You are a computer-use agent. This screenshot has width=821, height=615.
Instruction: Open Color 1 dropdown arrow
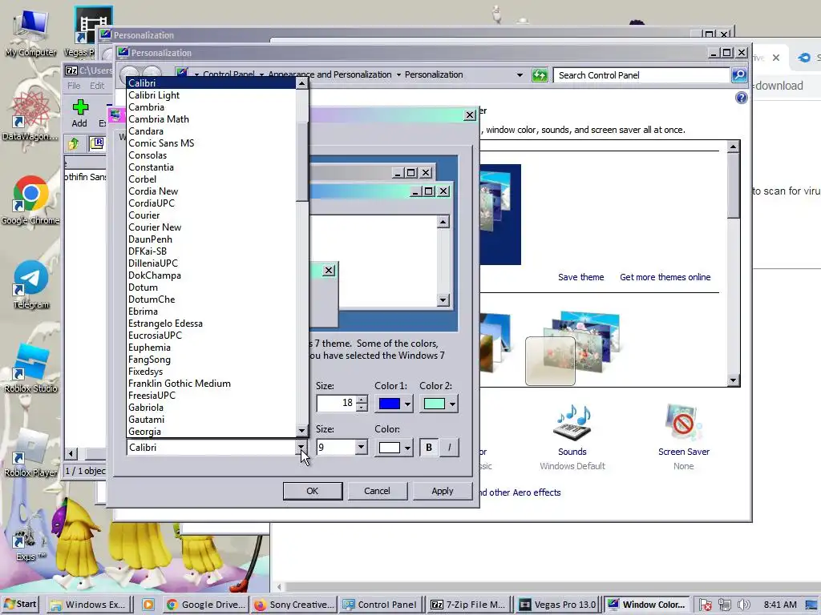[407, 404]
